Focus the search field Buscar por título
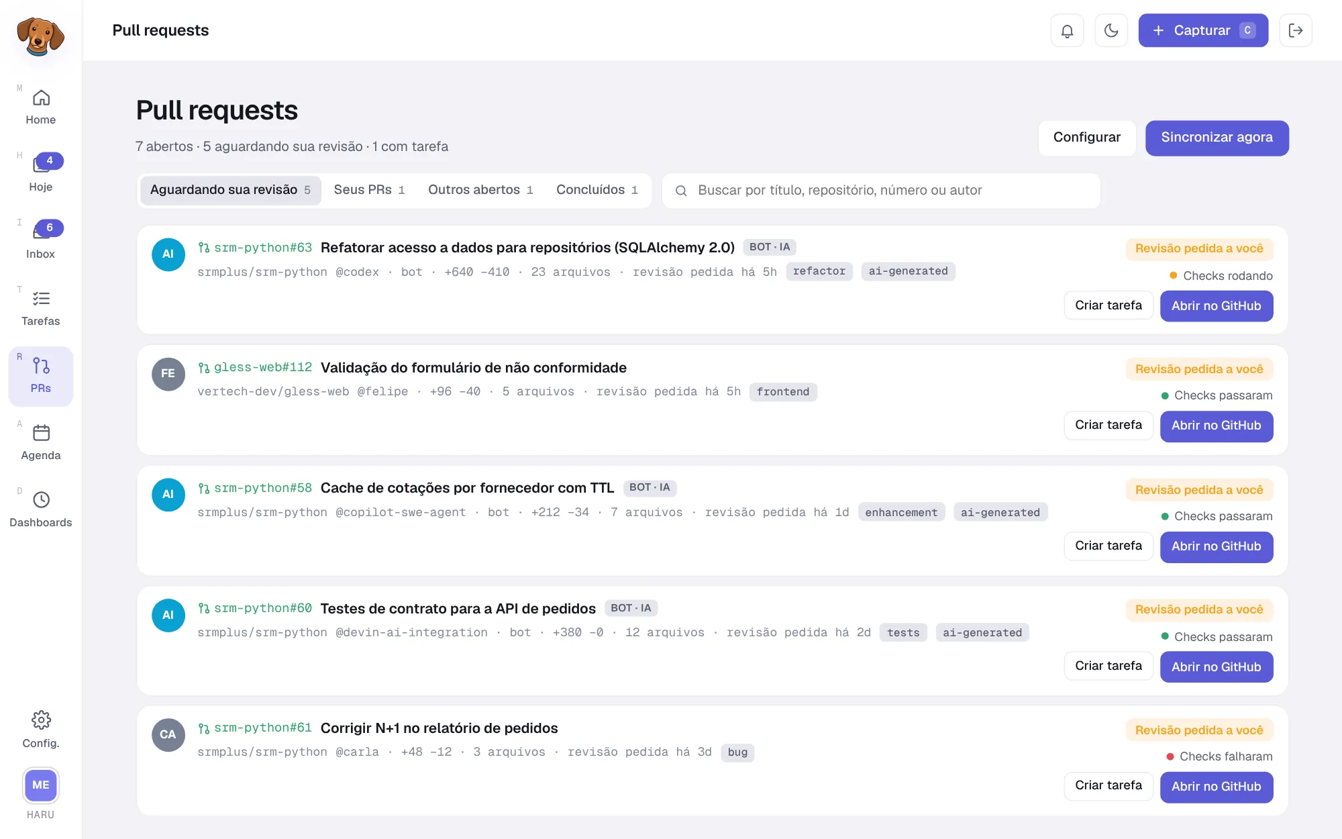 pos(881,191)
